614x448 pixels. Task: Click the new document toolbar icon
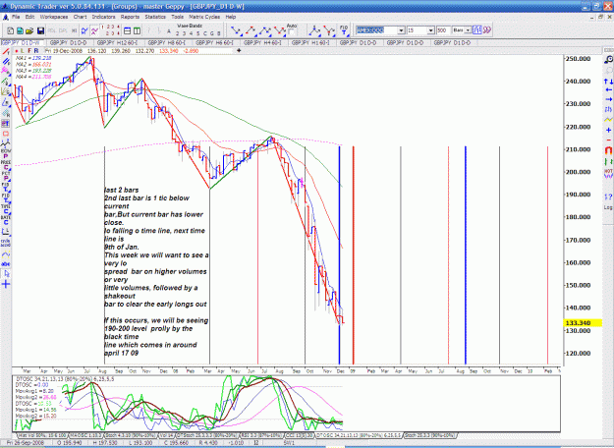(x=11, y=30)
